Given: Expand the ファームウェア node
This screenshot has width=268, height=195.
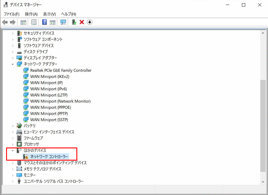Looking at the screenshot, I should coord(13,138).
